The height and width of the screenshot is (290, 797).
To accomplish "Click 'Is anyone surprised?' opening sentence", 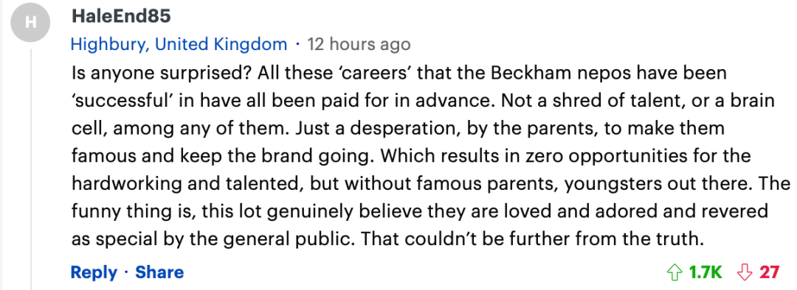I will pyautogui.click(x=159, y=74).
